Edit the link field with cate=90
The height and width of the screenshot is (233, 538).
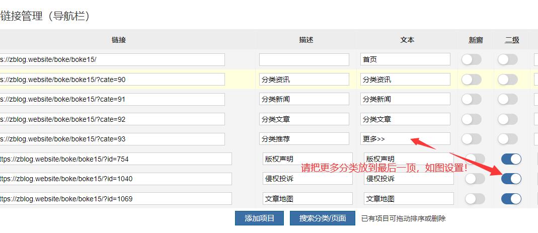coord(112,80)
